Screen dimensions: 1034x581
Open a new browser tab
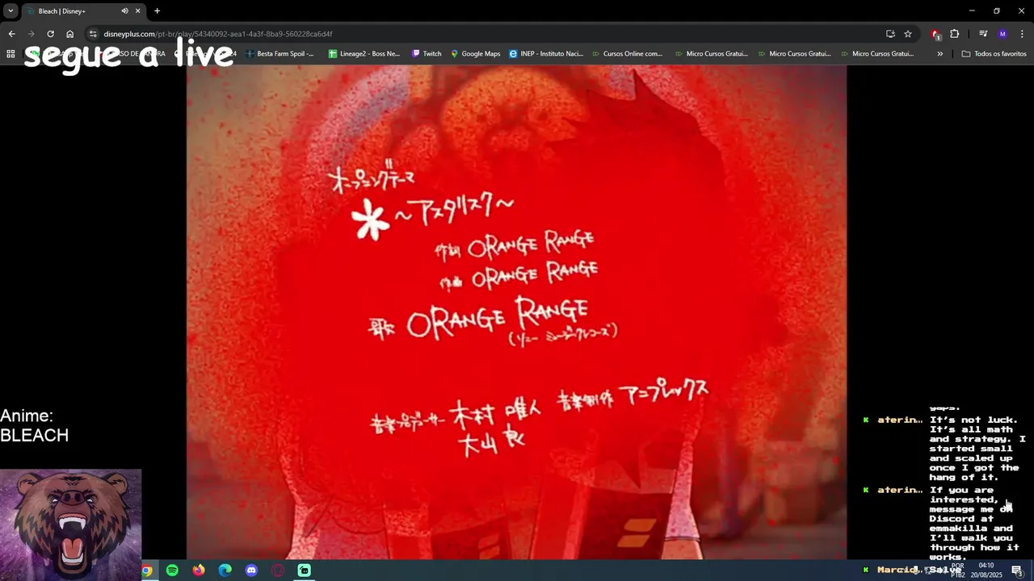(x=157, y=11)
